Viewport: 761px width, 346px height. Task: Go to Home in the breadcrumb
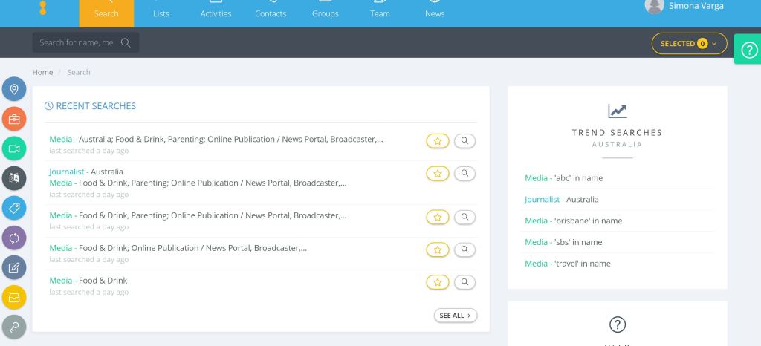pos(42,72)
